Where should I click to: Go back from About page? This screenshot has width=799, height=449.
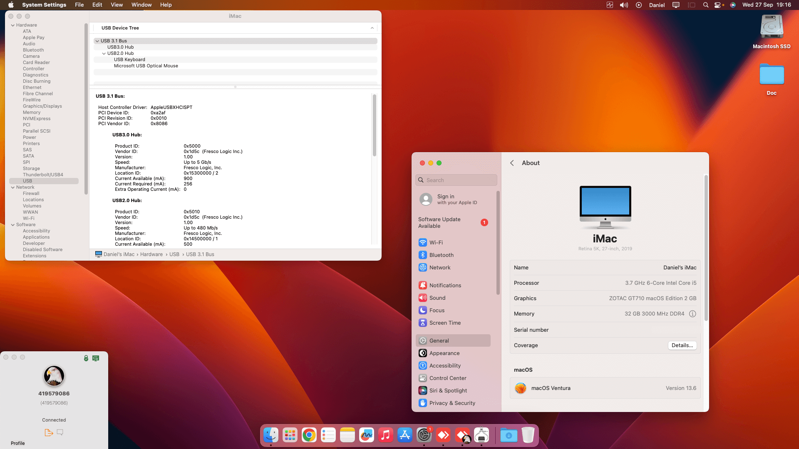pos(512,163)
